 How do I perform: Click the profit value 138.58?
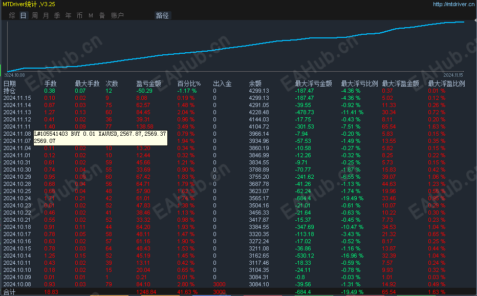pyautogui.click(x=145, y=126)
